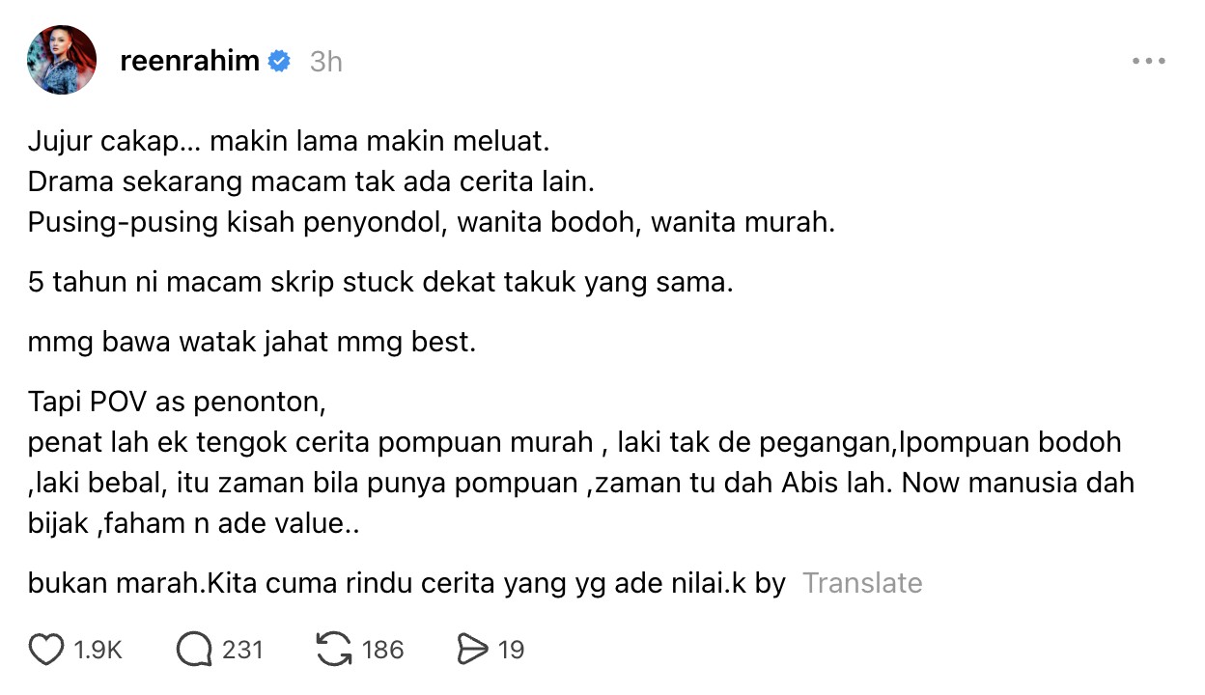Open reenrahim's profile picture
The height and width of the screenshot is (695, 1205).
tap(62, 60)
